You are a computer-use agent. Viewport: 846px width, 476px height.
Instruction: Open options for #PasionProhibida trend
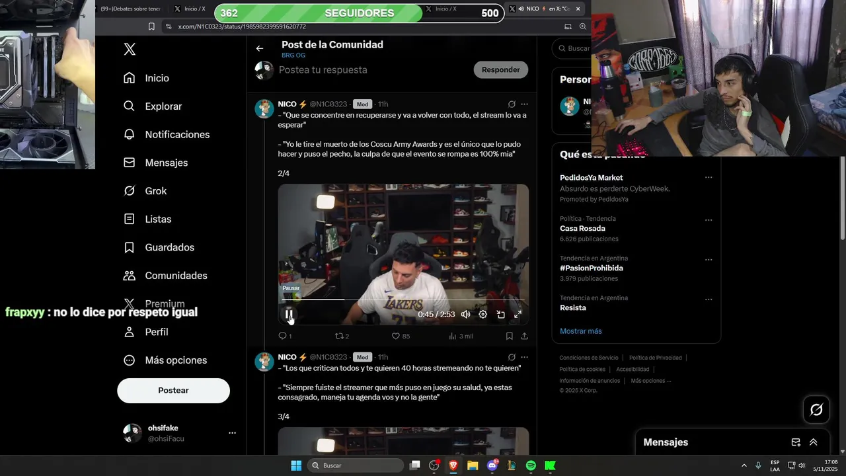pyautogui.click(x=709, y=260)
